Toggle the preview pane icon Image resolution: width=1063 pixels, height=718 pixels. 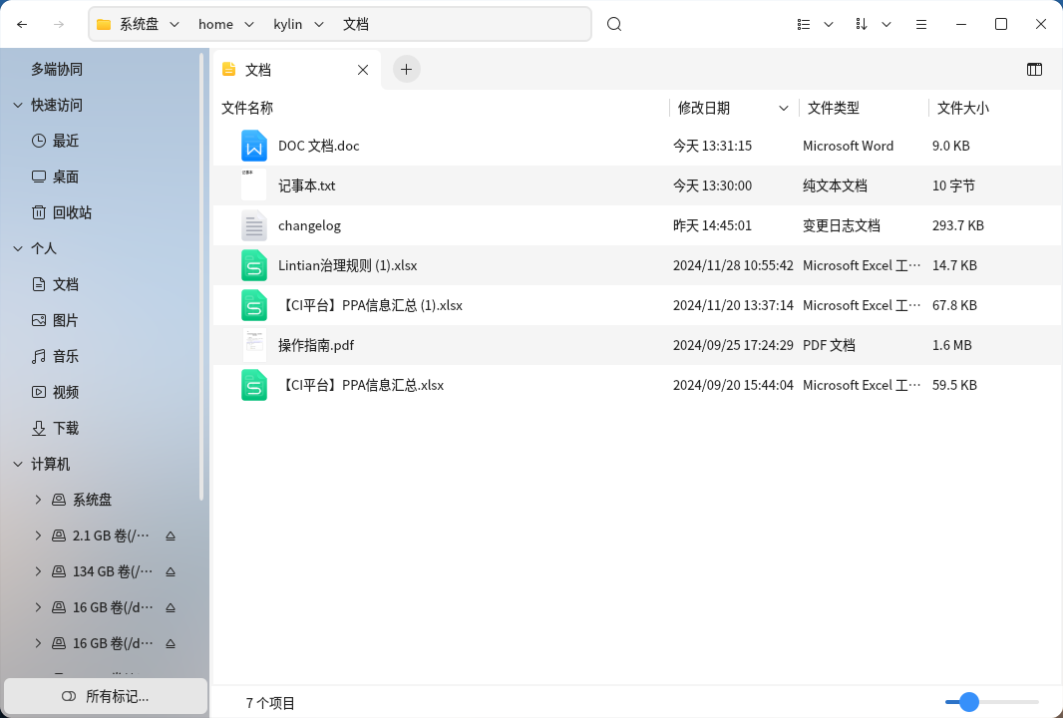[1034, 69]
